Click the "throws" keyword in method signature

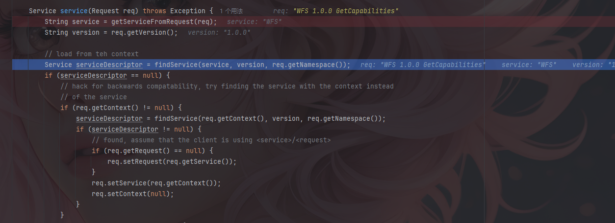154,11
